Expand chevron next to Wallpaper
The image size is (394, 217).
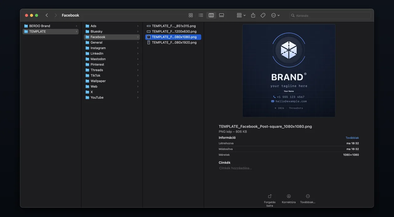[138, 81]
